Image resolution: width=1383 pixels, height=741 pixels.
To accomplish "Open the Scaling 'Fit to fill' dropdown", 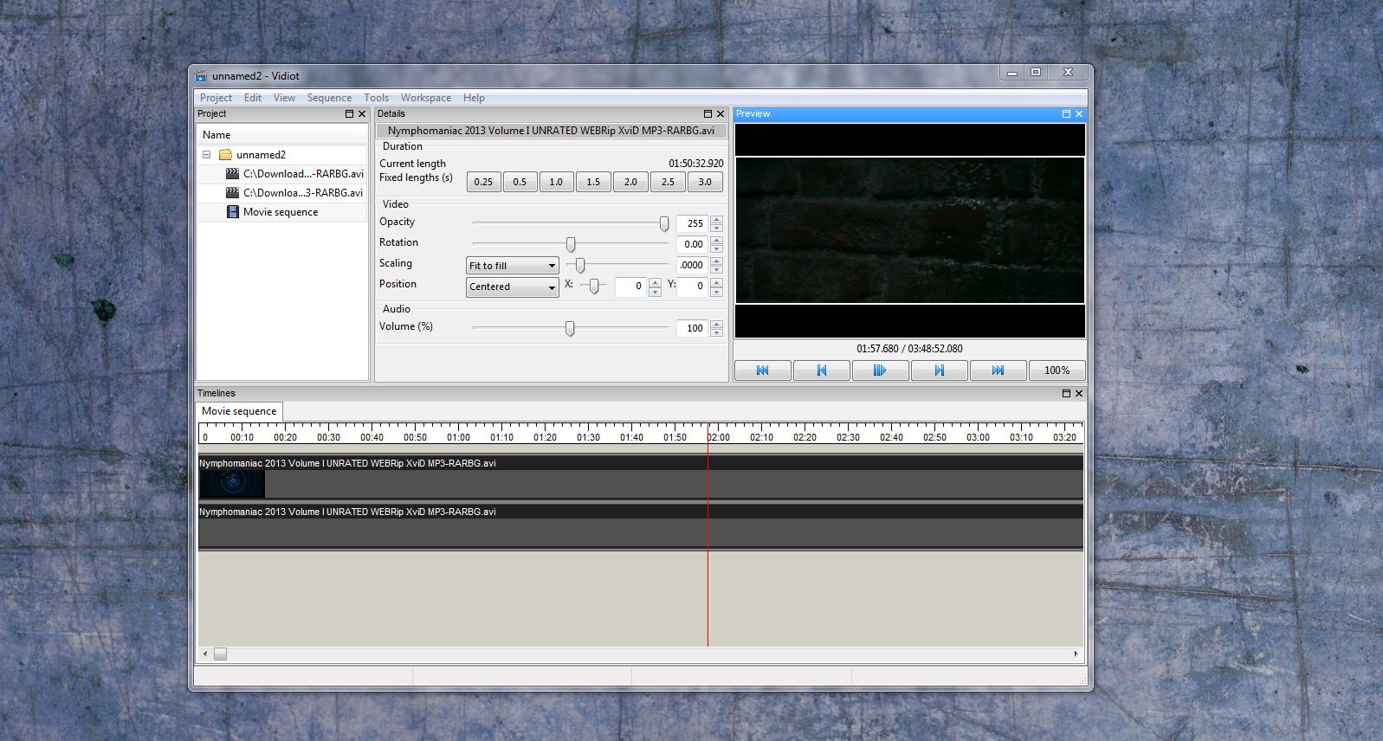I will (x=513, y=266).
